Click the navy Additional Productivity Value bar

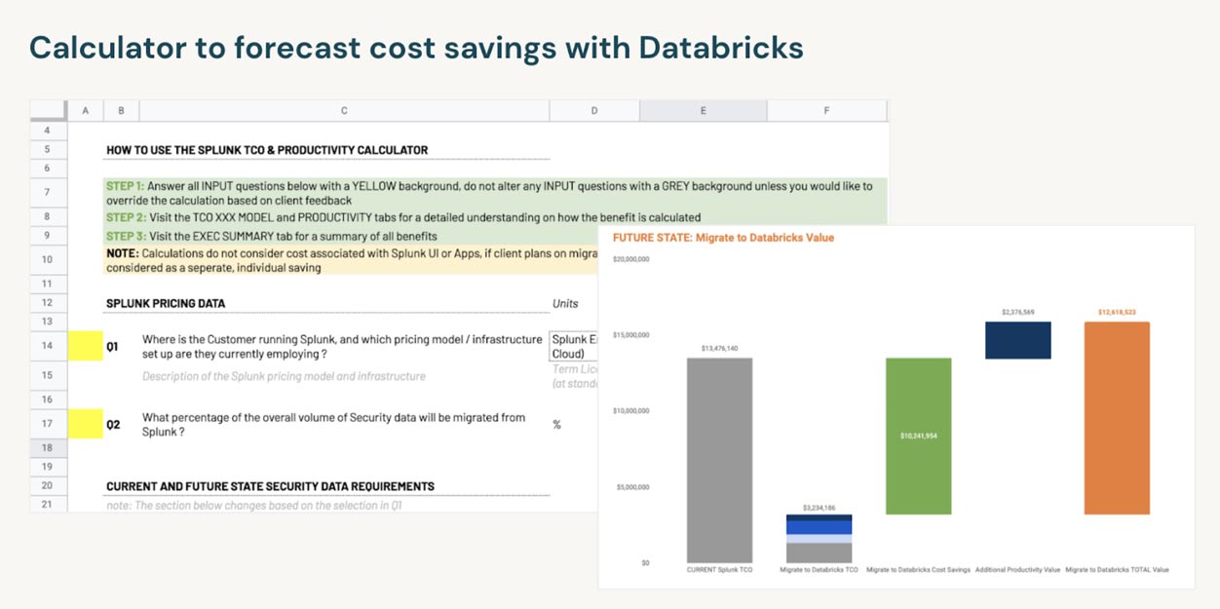tap(1017, 340)
